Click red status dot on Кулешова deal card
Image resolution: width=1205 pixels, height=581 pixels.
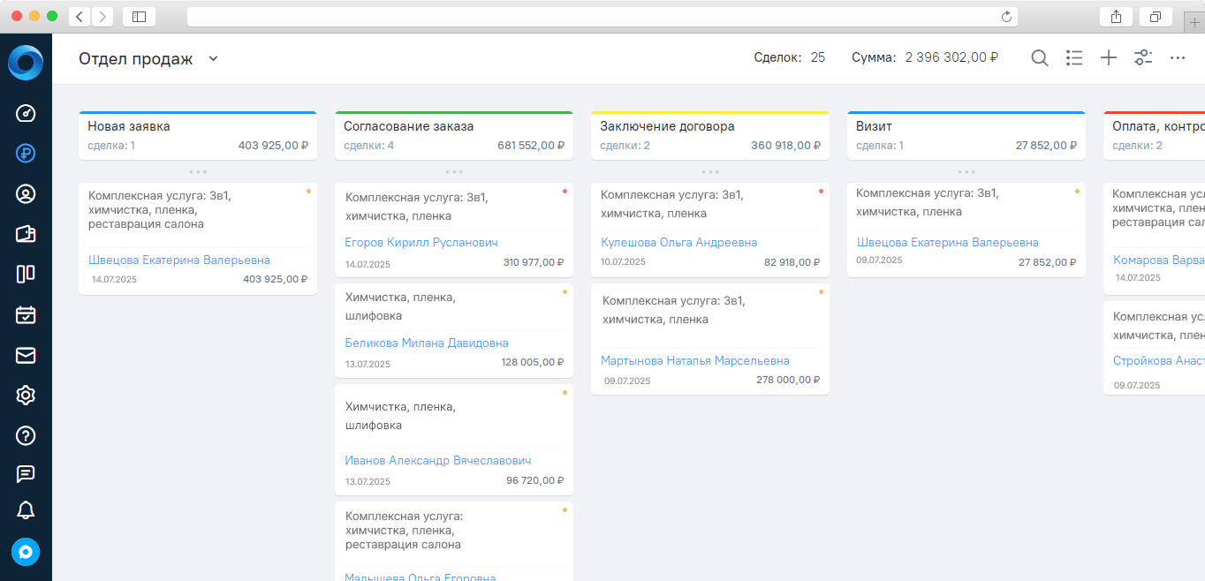point(821,191)
